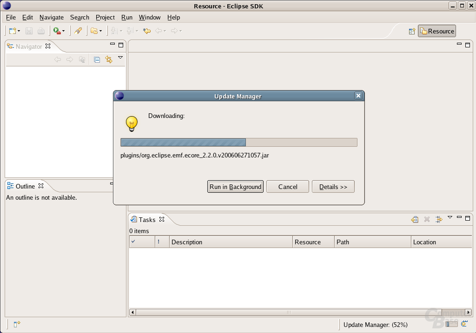The width and height of the screenshot is (476, 333).
Task: Open the Forward history dropdown arrow
Action: (x=180, y=31)
